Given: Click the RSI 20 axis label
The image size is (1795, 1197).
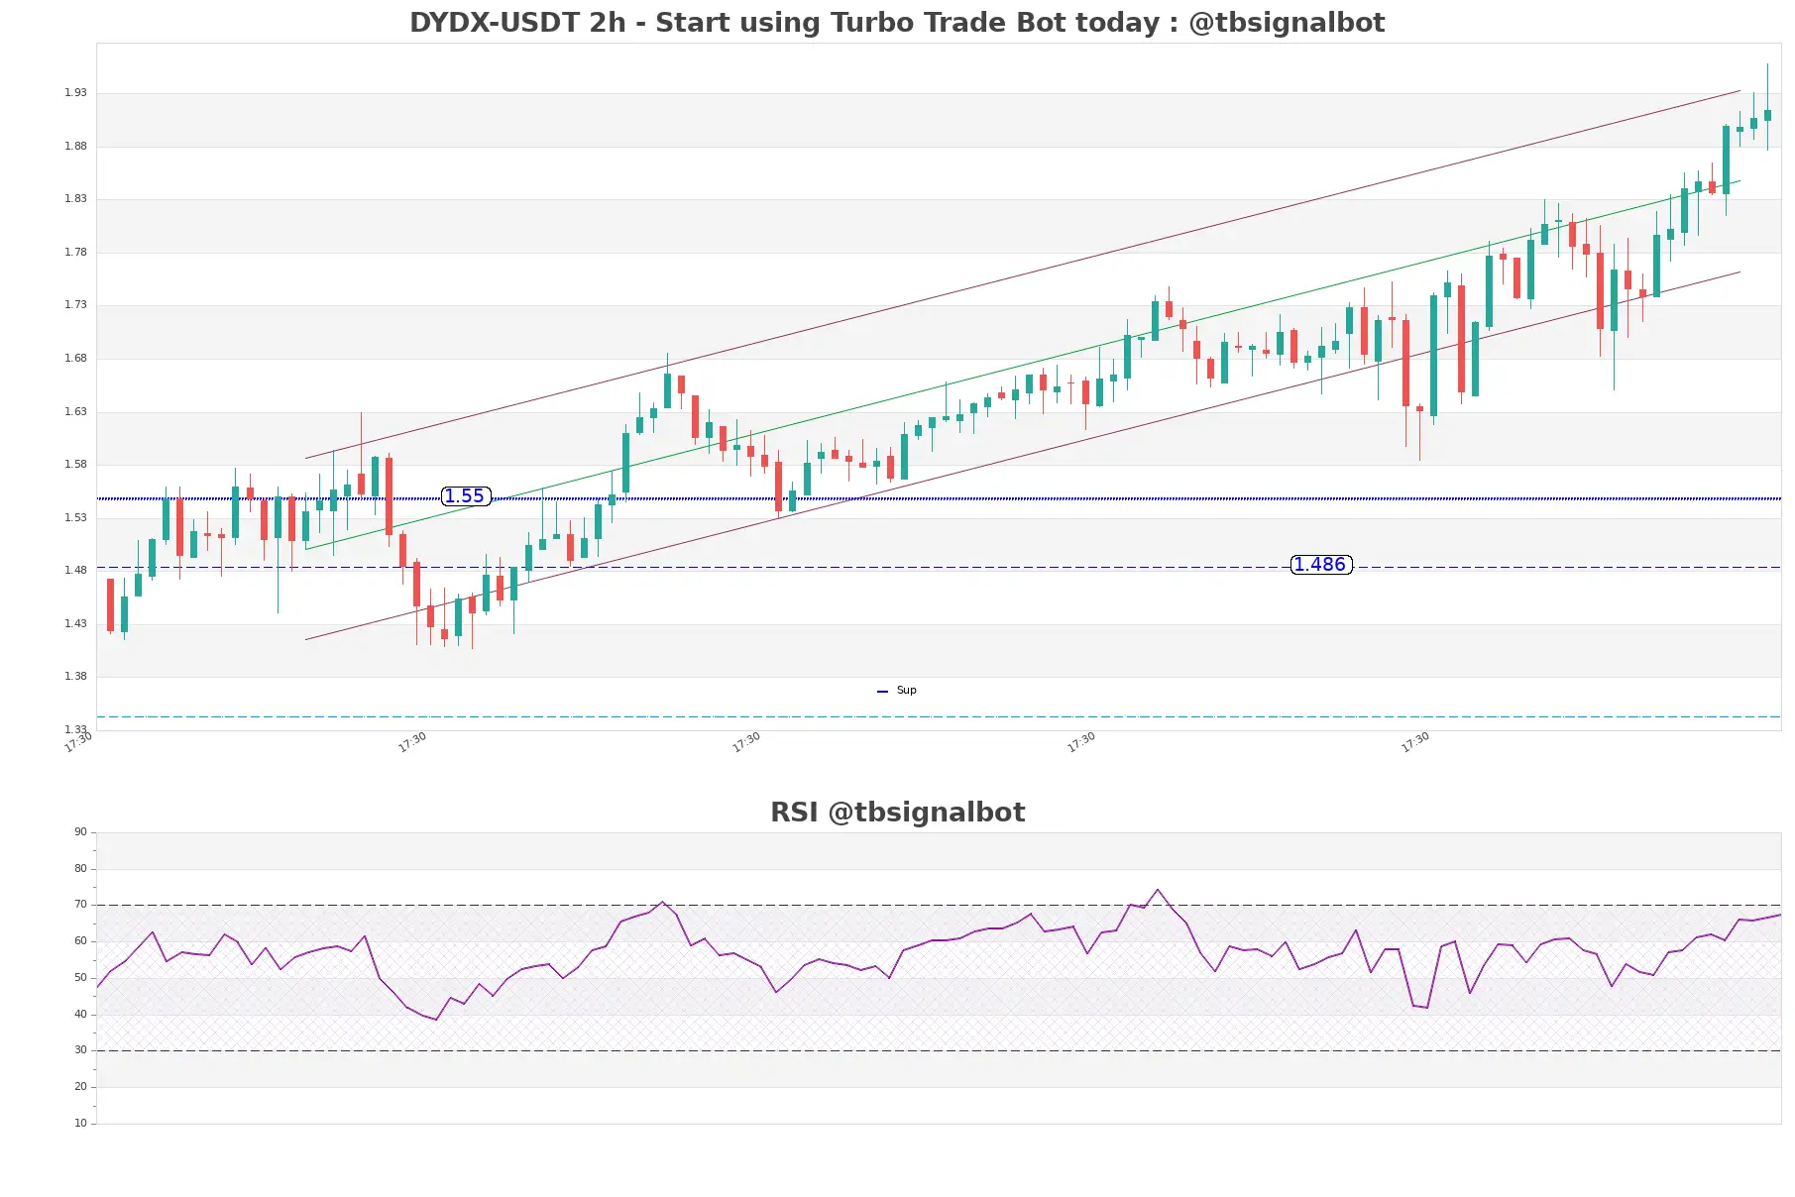Looking at the screenshot, I should point(80,1087).
